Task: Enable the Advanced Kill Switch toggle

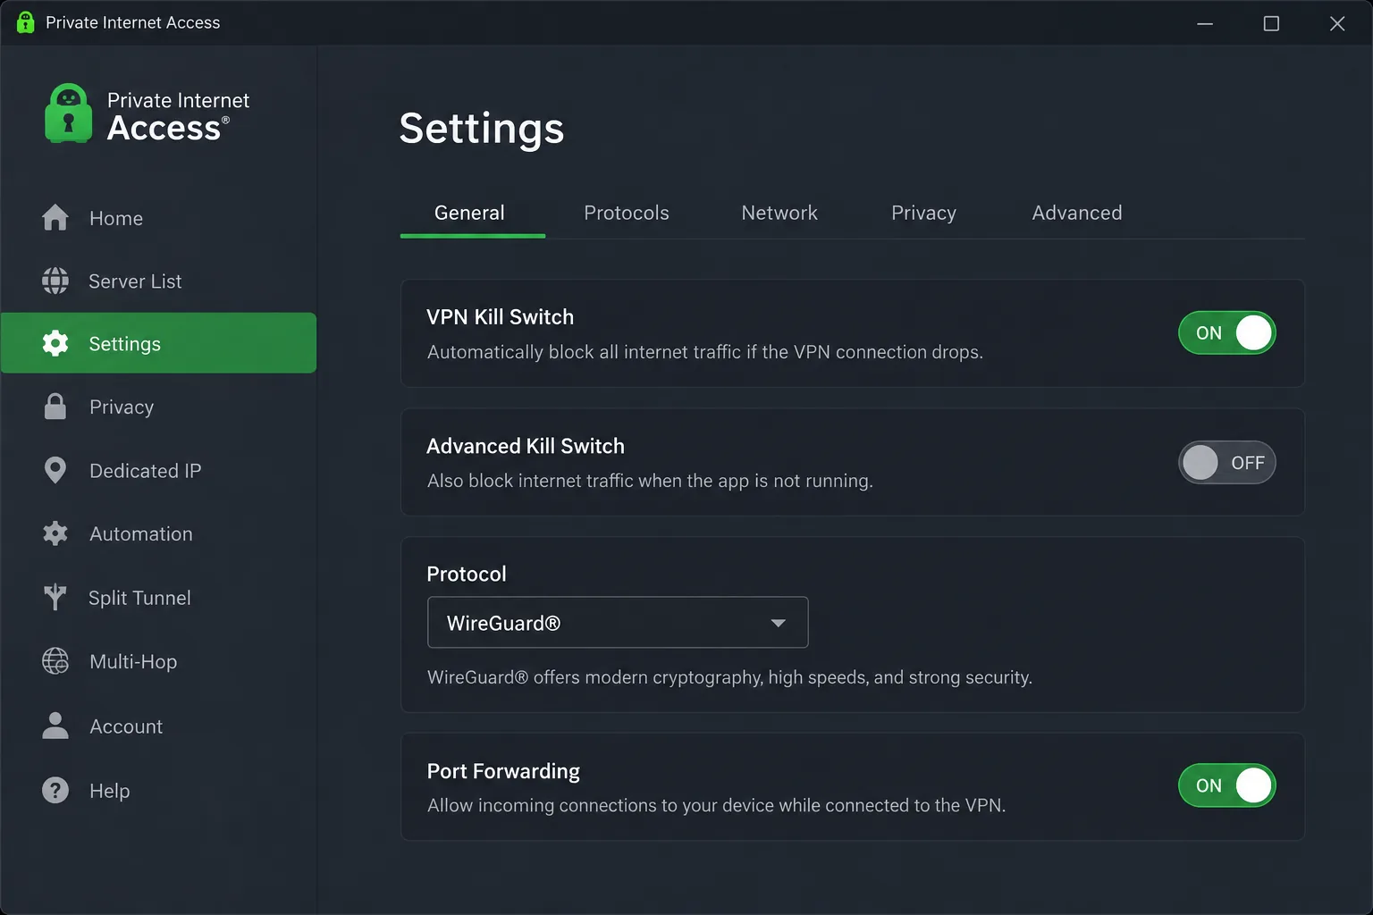Action: pyautogui.click(x=1226, y=462)
